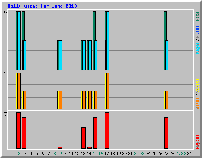Click day label '27' on the x-axis

pyautogui.click(x=166, y=154)
